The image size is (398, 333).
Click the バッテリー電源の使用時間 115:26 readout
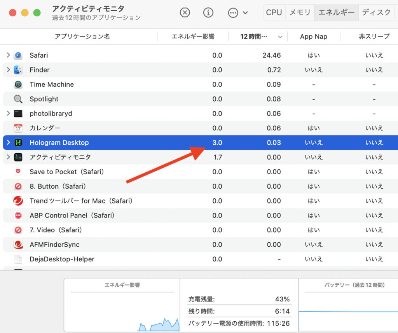click(239, 323)
